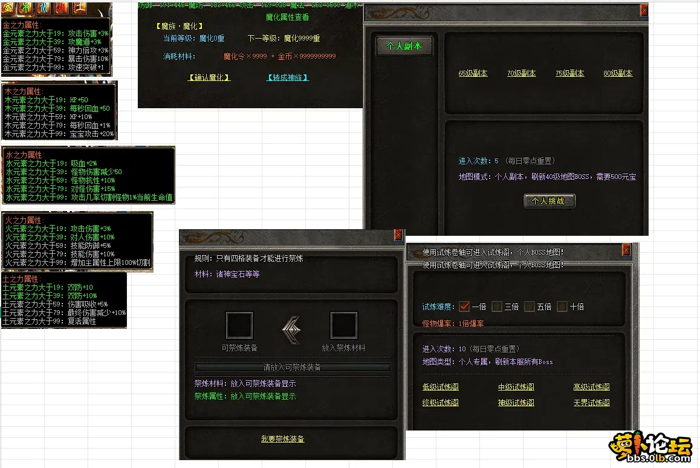The height and width of the screenshot is (468, 700).
Task: Enable the 三倍 trial difficulty checkbox
Action: tap(497, 307)
